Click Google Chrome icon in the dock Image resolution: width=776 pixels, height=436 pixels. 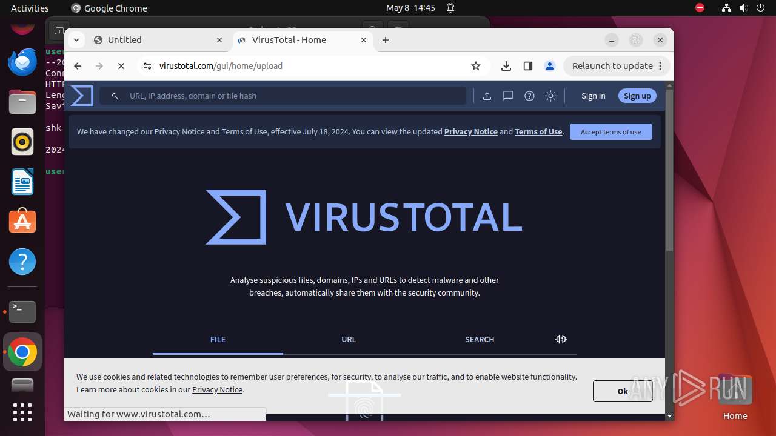pos(22,352)
